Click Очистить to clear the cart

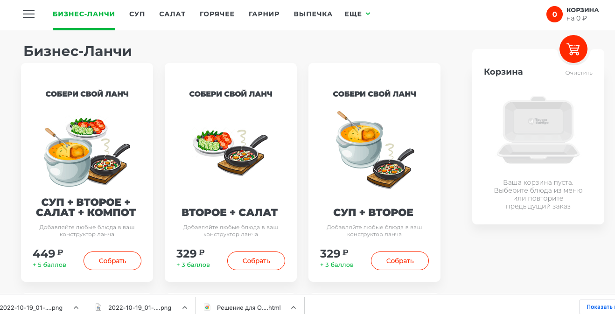pos(579,73)
